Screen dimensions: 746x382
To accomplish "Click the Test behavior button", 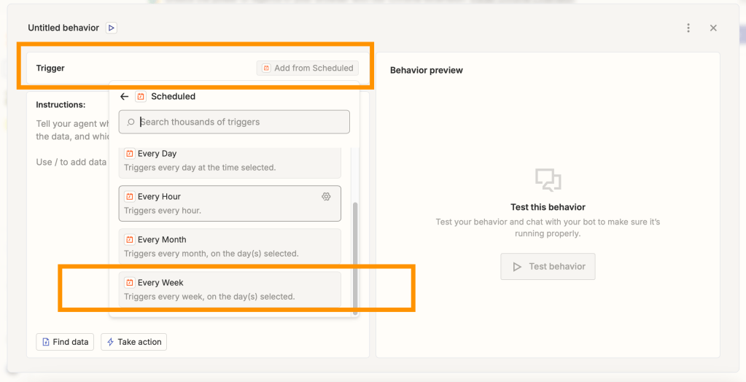I will click(548, 267).
